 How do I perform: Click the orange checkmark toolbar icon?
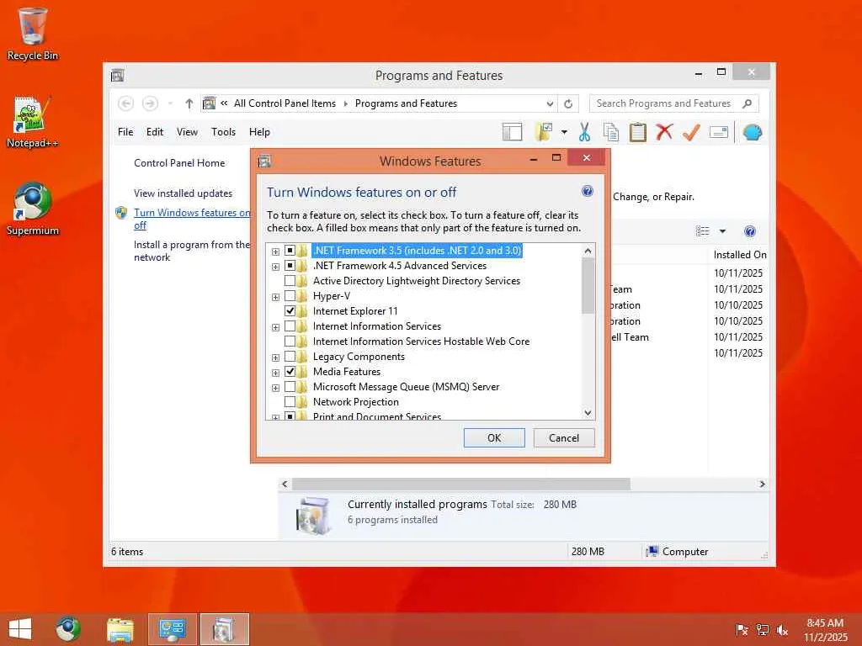[691, 132]
